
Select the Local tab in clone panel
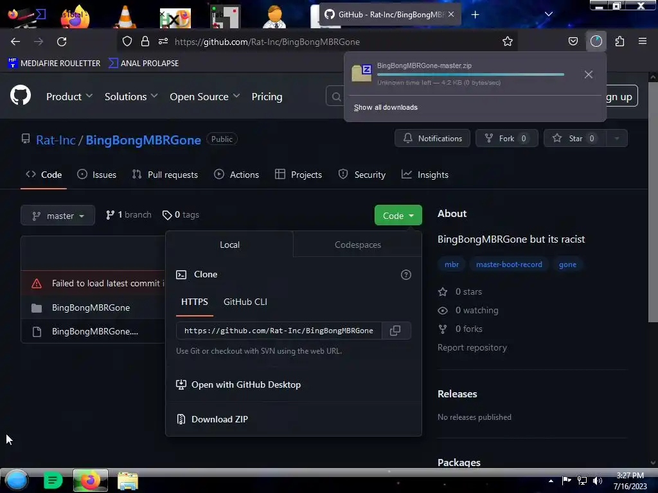pos(229,245)
